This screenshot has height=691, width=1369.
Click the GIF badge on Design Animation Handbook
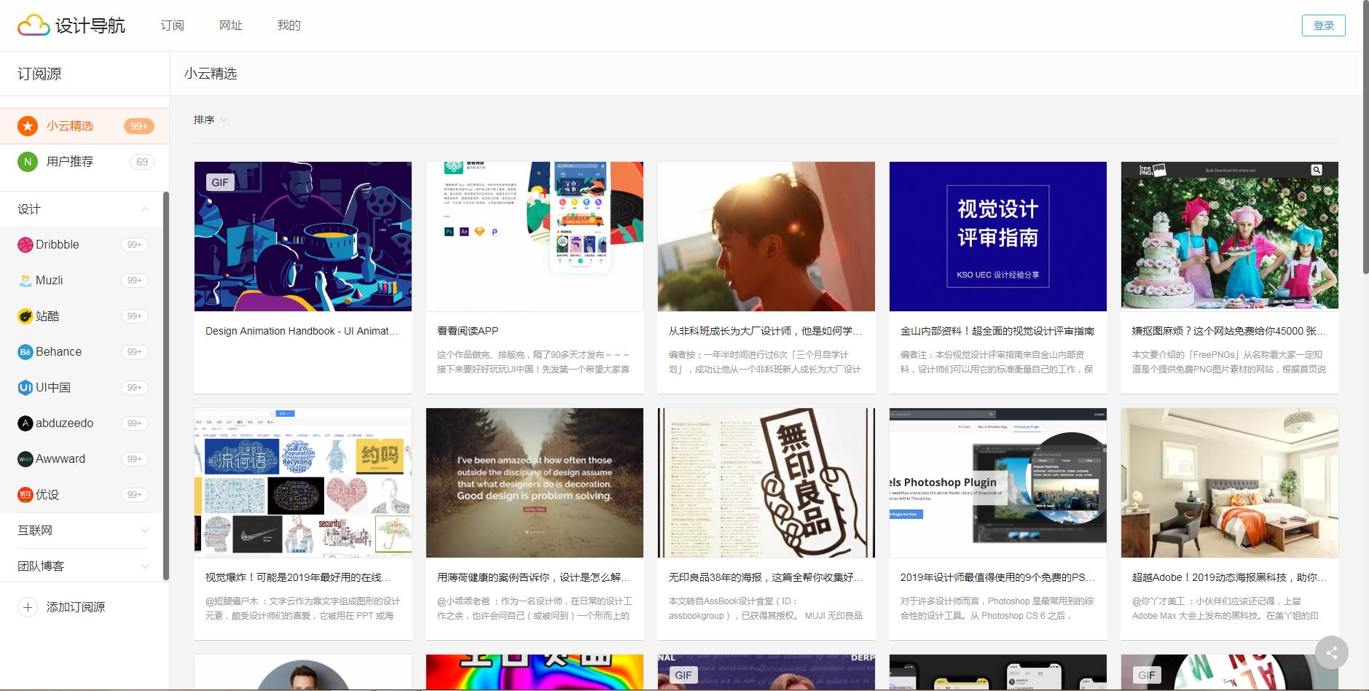(220, 182)
